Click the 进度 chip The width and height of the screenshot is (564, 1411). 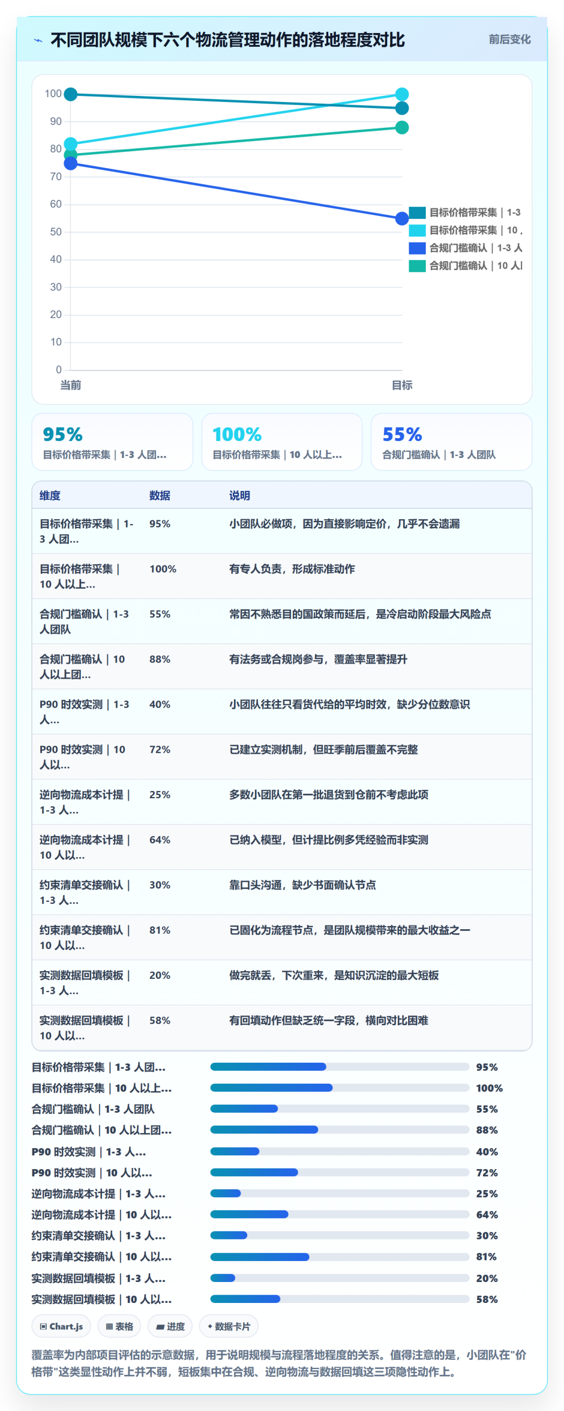pos(170,1326)
